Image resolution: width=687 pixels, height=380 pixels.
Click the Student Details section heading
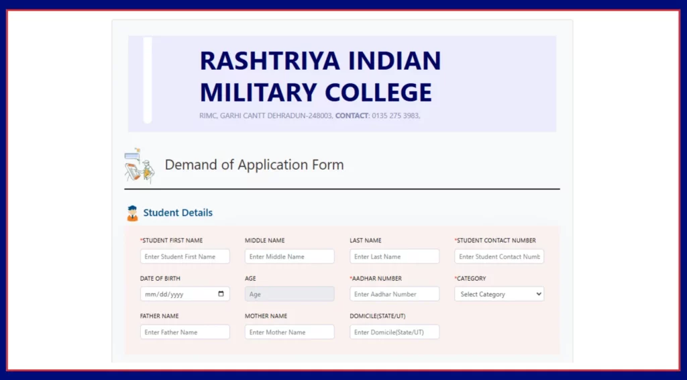pyautogui.click(x=178, y=213)
